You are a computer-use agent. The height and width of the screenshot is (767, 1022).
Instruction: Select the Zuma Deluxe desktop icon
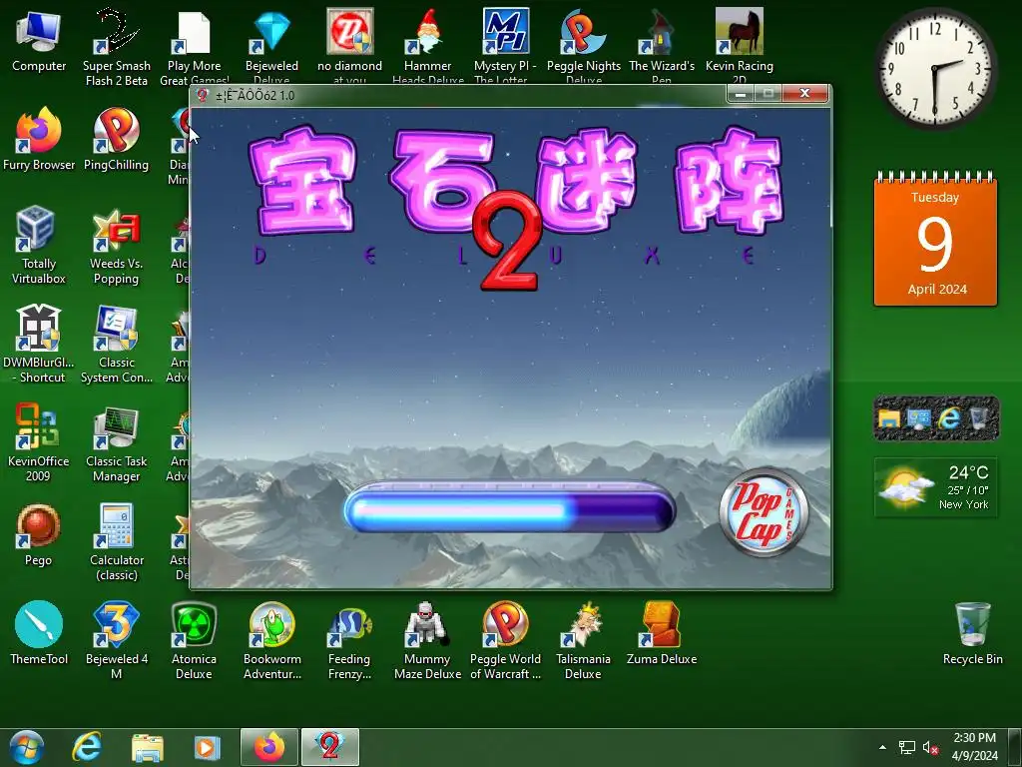click(x=661, y=634)
